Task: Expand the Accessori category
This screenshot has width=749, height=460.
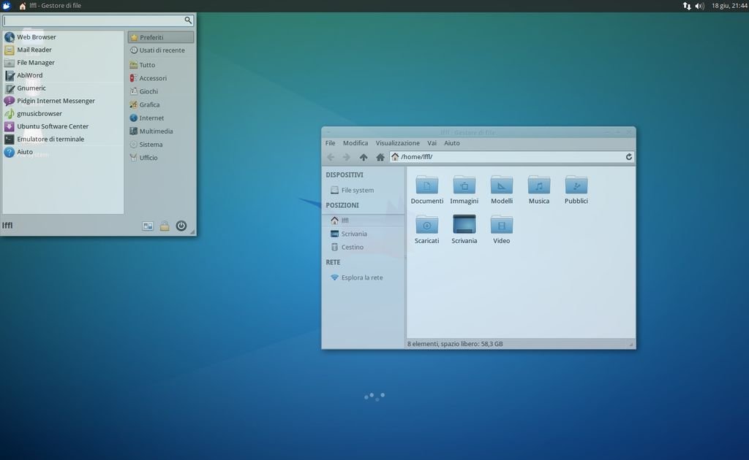Action: coord(153,79)
